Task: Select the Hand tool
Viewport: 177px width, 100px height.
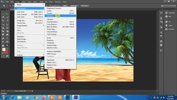Action: coord(3,46)
